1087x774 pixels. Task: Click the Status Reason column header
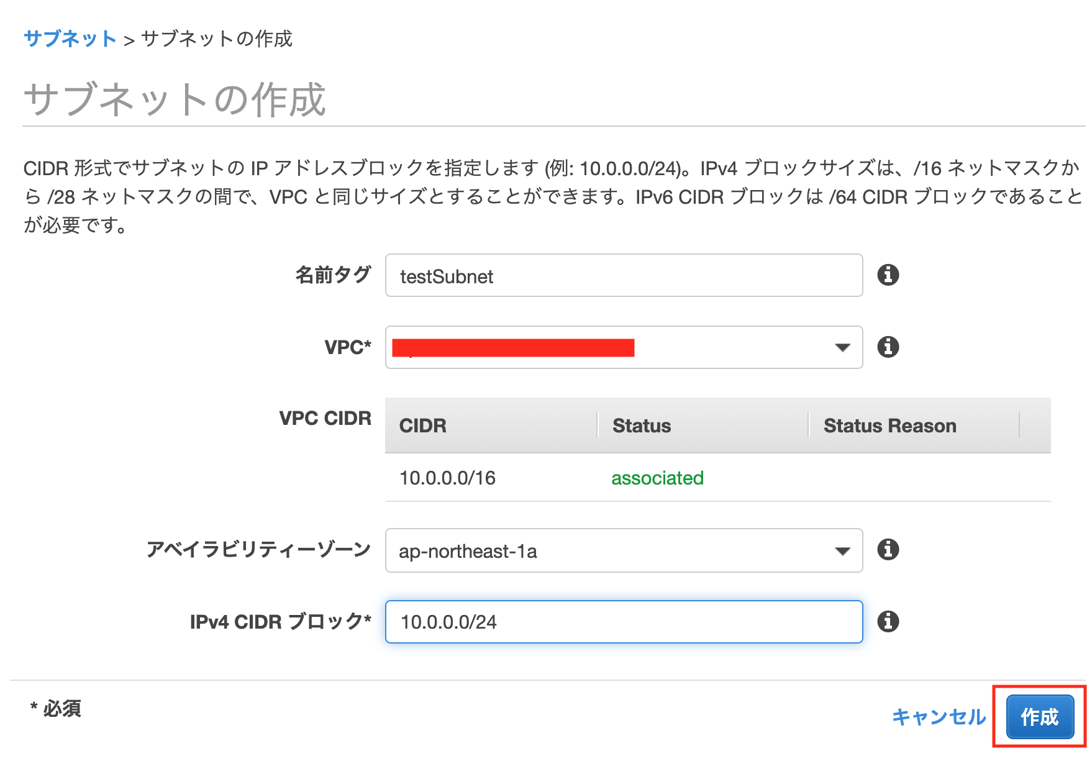tap(889, 426)
